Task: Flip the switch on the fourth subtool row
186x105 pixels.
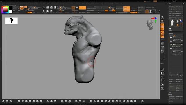Action: coord(174,48)
